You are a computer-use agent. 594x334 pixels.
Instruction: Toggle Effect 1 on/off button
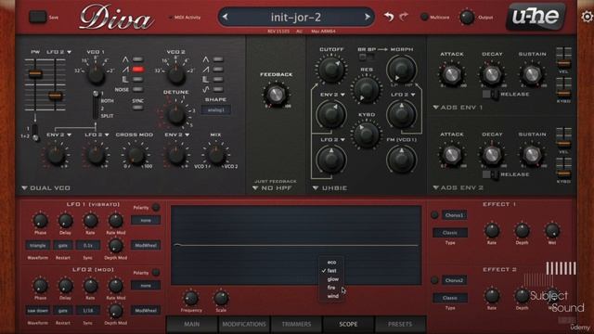(434, 215)
